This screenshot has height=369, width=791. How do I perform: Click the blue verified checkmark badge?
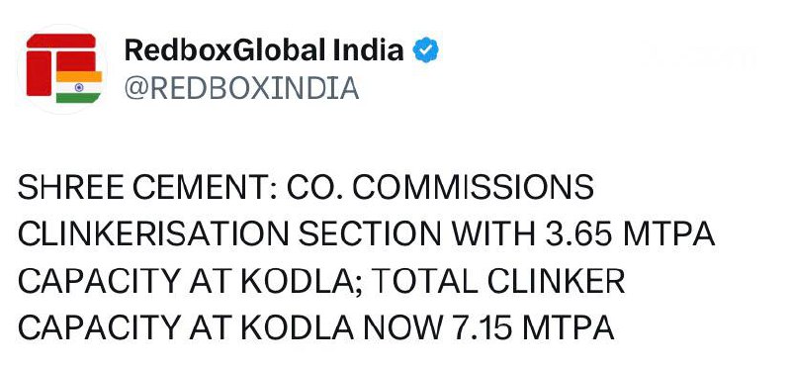point(426,50)
